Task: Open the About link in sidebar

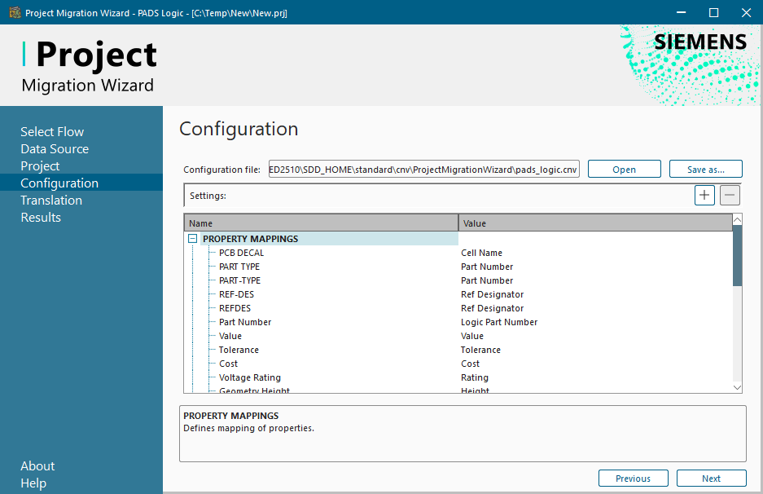Action: 37,465
